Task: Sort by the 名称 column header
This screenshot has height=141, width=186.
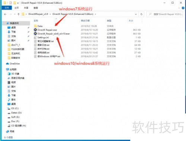Action: [36, 20]
